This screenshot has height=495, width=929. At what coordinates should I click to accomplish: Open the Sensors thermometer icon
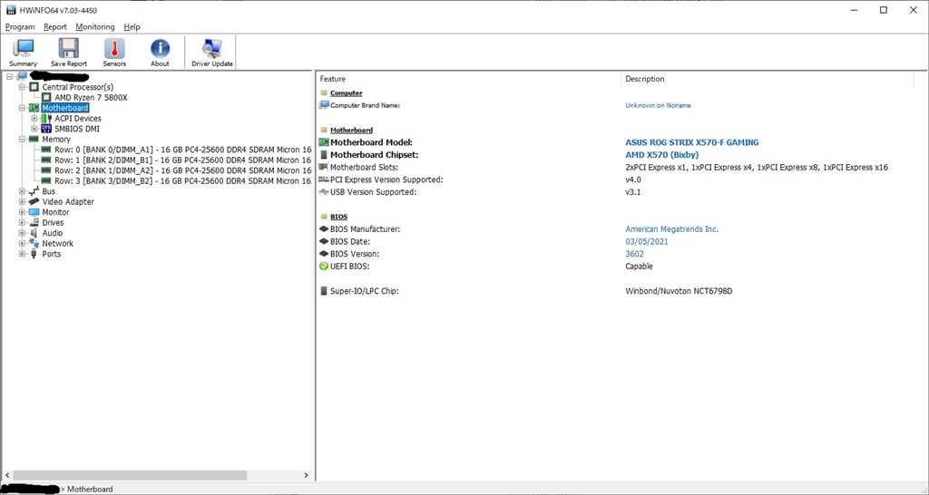(114, 52)
